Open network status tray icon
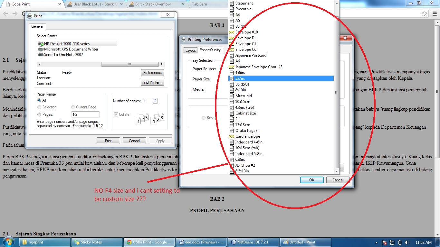Screen dimensions: 440x247 pyautogui.click(x=392, y=242)
